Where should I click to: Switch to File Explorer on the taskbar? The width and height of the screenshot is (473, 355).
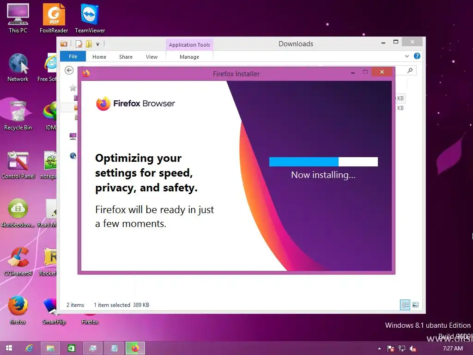point(50,348)
